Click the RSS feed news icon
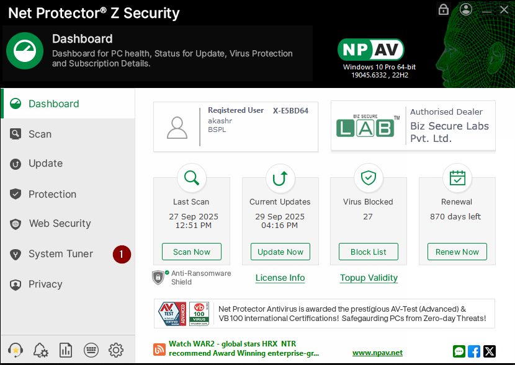 159,350
